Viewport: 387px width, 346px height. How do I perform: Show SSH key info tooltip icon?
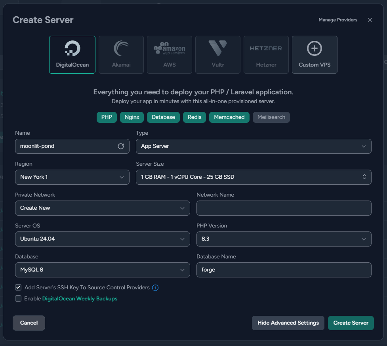click(155, 288)
